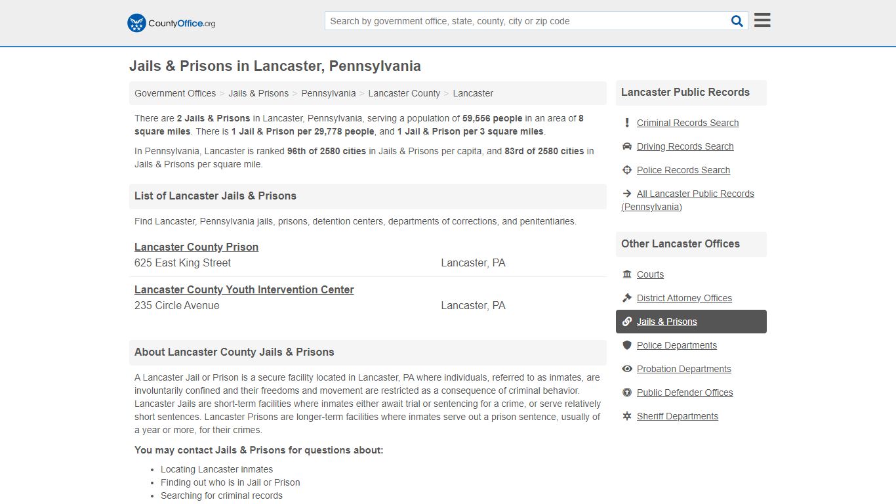Image resolution: width=896 pixels, height=504 pixels.
Task: Select the Lancaster breadcrumb item
Action: (473, 93)
